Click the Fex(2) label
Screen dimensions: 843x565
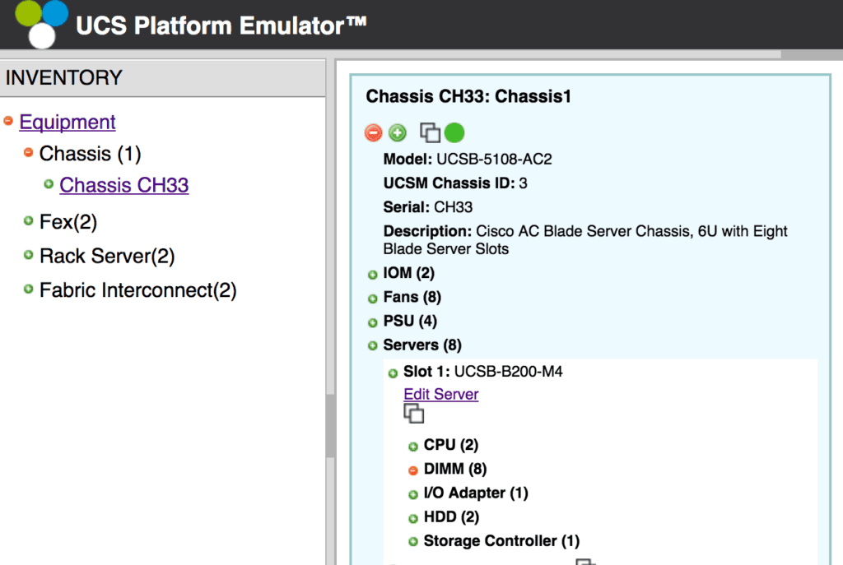pos(68,222)
